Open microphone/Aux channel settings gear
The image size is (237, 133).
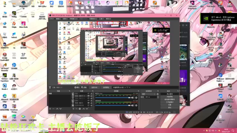click(x=136, y=98)
